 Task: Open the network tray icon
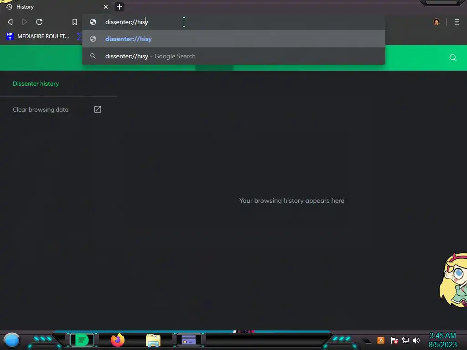pos(405,340)
